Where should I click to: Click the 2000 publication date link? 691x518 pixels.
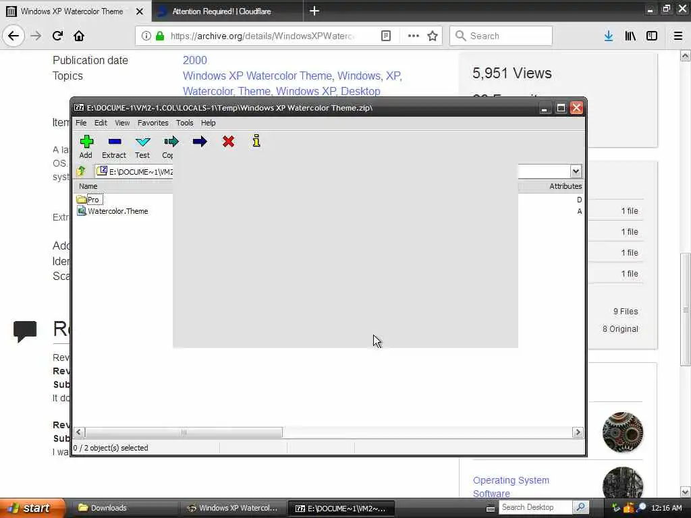tap(195, 60)
